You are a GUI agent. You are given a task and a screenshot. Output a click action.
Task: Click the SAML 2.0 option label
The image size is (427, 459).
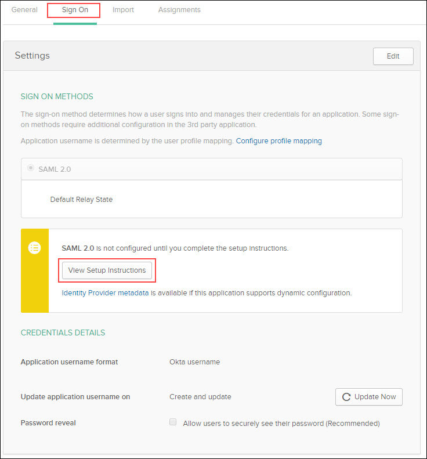tap(55, 169)
